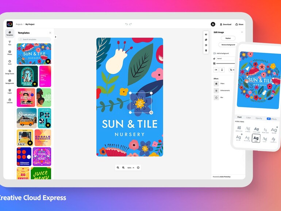Collapse the Templates panel with arrow

tap(55, 37)
